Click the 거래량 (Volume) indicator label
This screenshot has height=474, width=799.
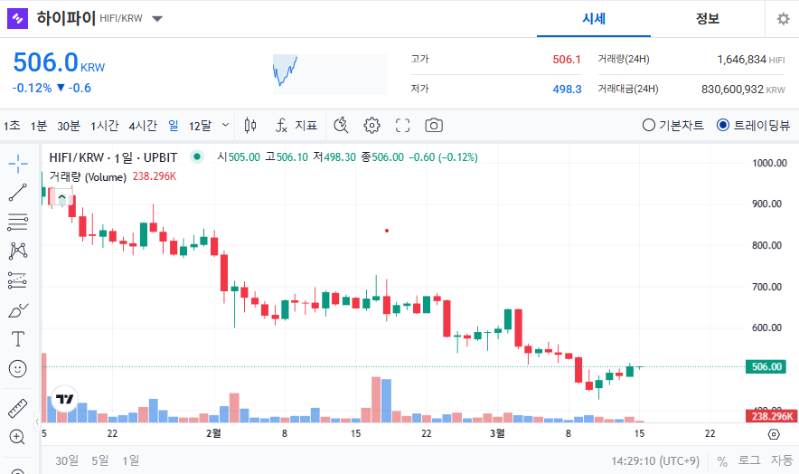pos(88,176)
